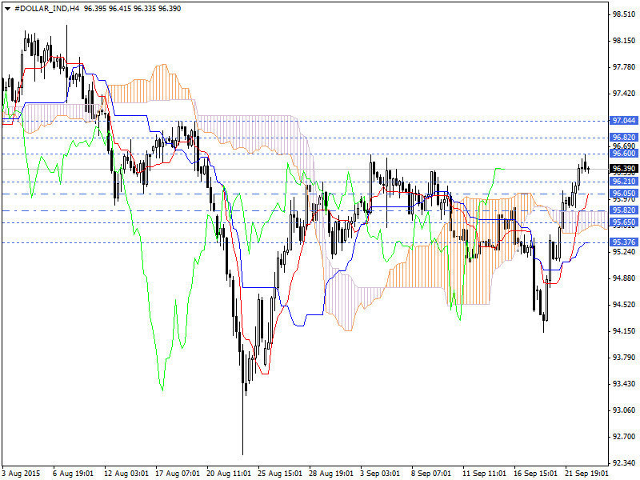Click the 16 Sep 15:01 time label
The image size is (640, 480).
coord(535,473)
